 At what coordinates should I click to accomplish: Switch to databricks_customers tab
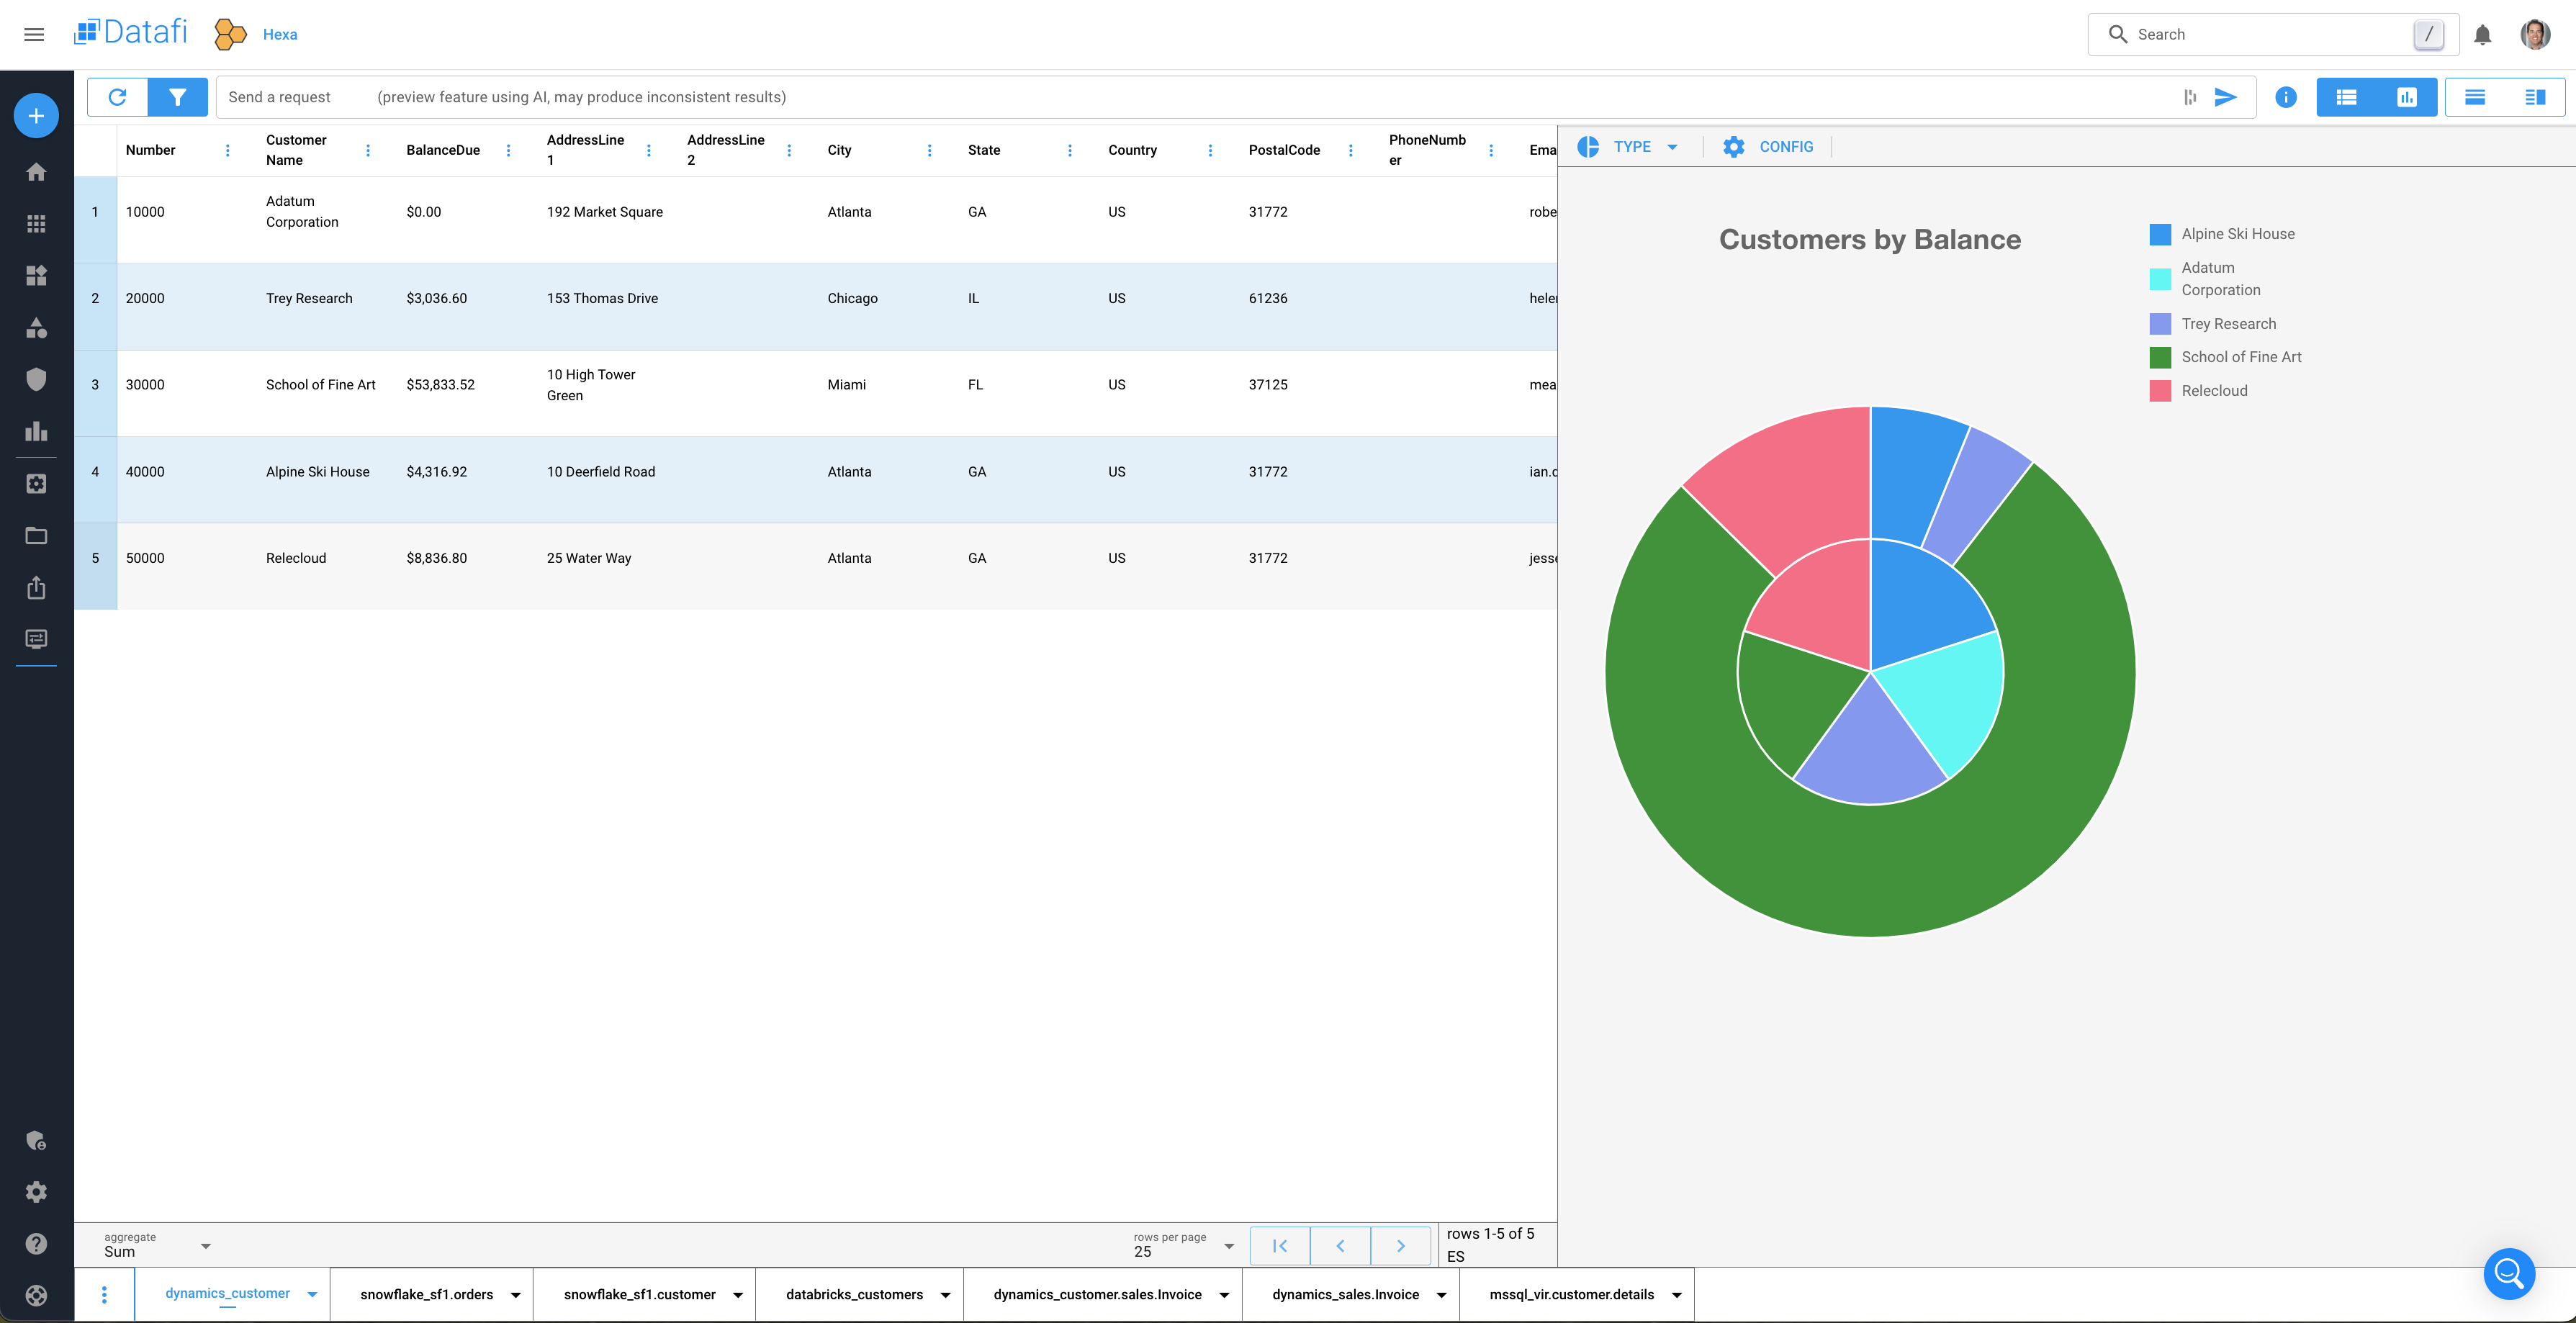click(854, 1295)
